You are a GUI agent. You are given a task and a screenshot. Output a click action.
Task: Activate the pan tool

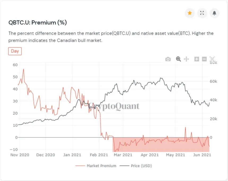[186, 59]
